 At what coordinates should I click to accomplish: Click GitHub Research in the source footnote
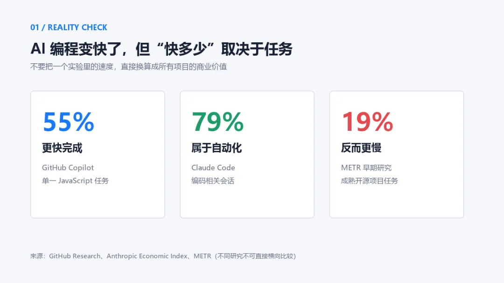(75, 256)
